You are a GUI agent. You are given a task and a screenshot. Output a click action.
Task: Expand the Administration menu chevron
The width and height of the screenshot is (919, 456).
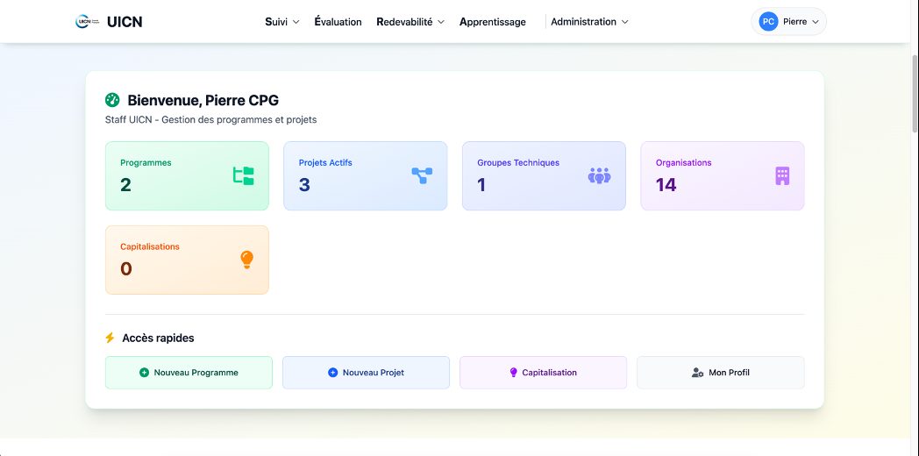coord(624,22)
